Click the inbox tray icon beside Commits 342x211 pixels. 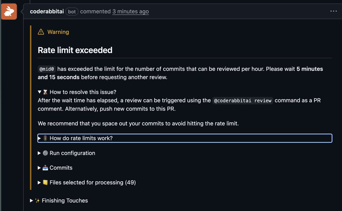pyautogui.click(x=45, y=168)
